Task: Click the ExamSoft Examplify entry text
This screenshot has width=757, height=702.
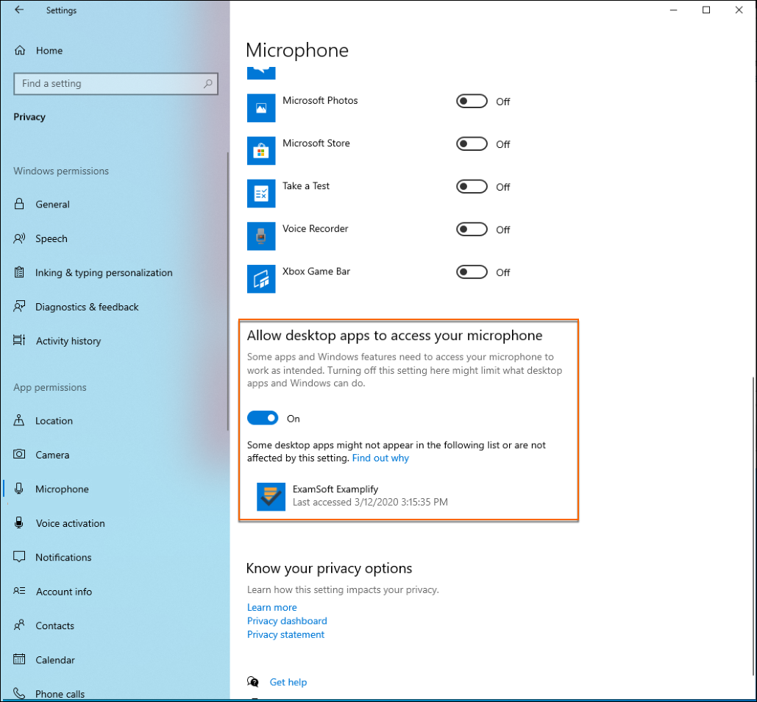Action: pos(335,489)
